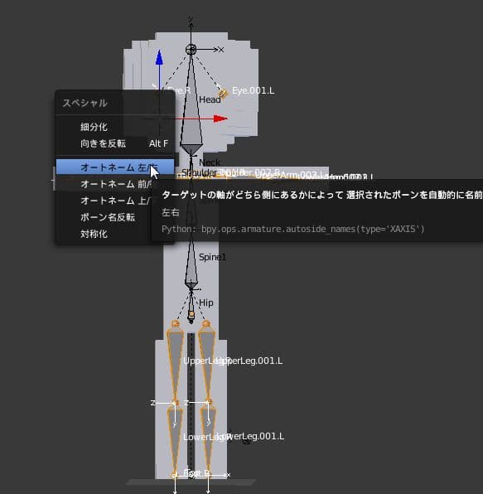Choose オートネーム 上/下 from the menu
483x494 pixels.
[x=114, y=201]
